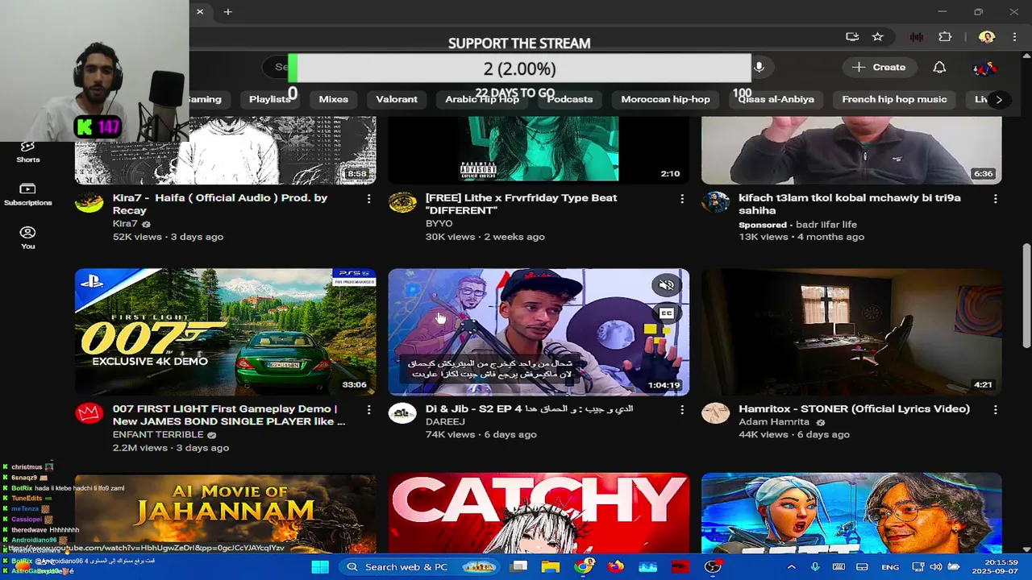Open a new browser tab
Image resolution: width=1032 pixels, height=580 pixels.
coord(227,11)
